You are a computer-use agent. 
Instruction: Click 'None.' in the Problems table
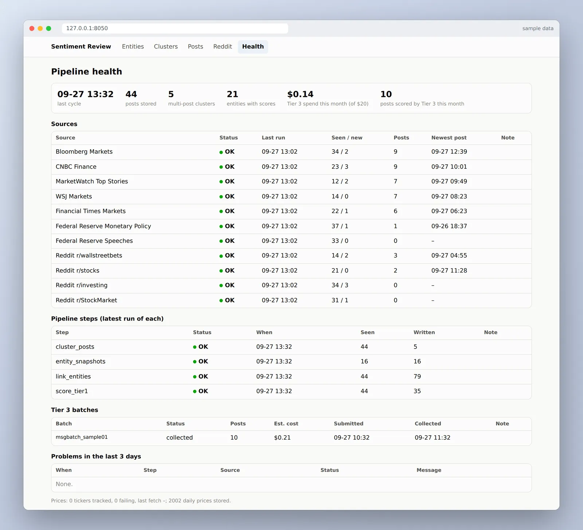64,484
